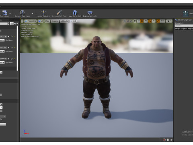193x145 pixels.
Task: Click the Vertices count stat text
Action: coord(27,33)
